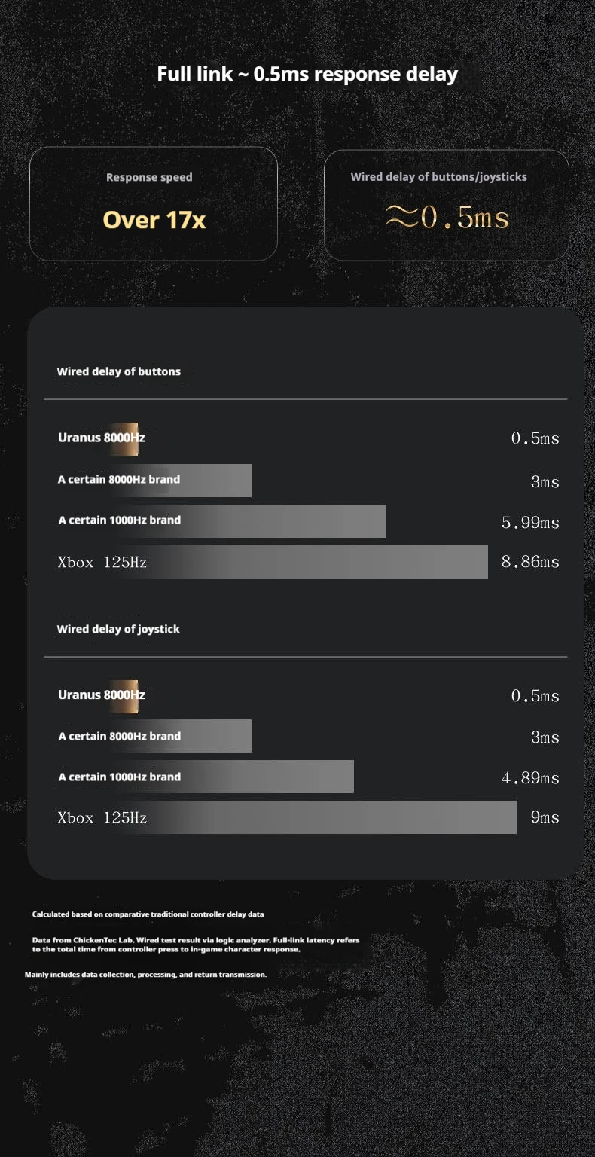
Task: Click the Xbox 125Hz bar in joystick chart
Action: 287,817
